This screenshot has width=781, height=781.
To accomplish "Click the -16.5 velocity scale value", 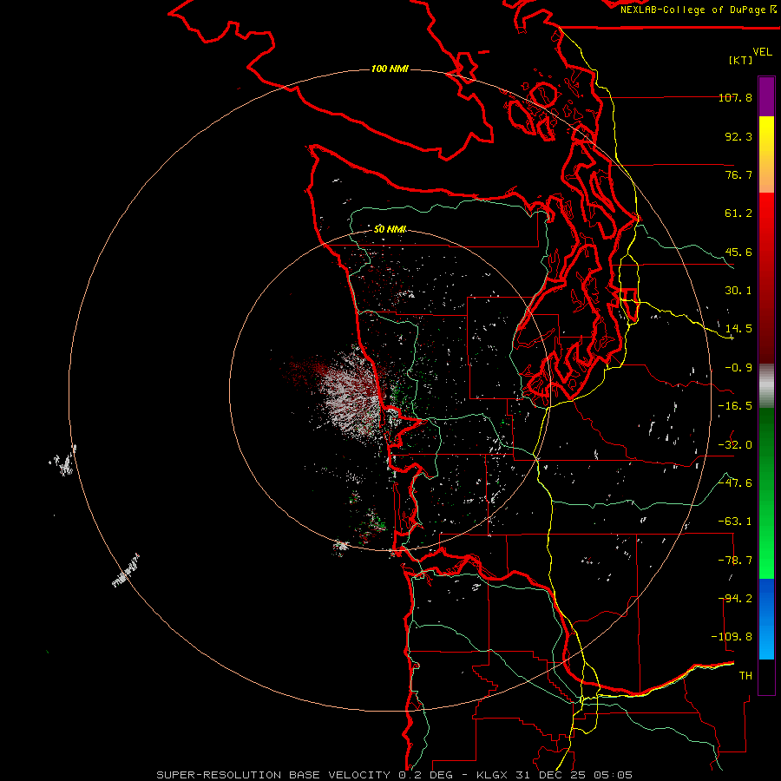I will [x=735, y=406].
